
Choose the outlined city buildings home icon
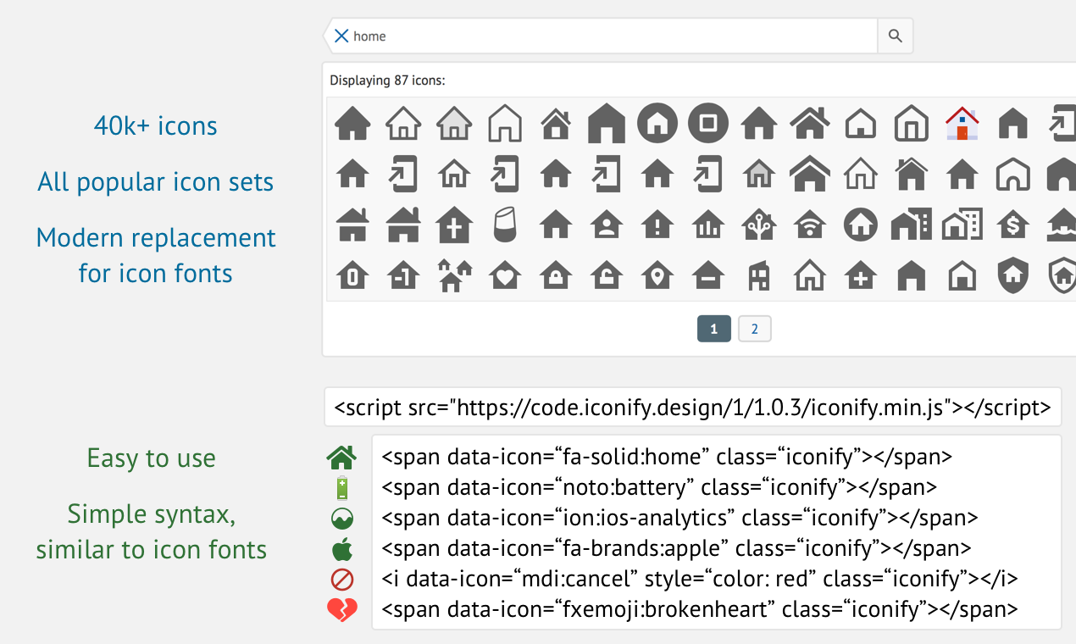coord(962,225)
